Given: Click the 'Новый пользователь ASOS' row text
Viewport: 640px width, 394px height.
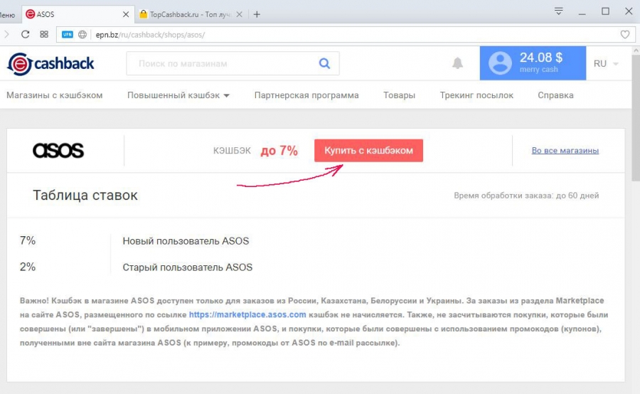Looking at the screenshot, I should (186, 241).
